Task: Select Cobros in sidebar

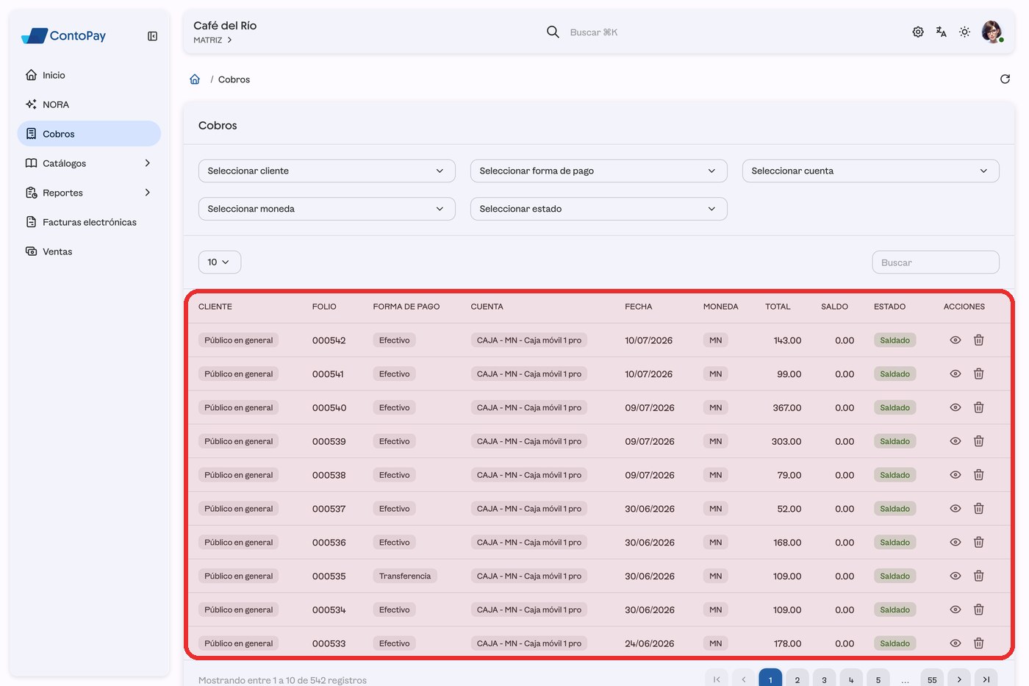Action: (x=89, y=134)
